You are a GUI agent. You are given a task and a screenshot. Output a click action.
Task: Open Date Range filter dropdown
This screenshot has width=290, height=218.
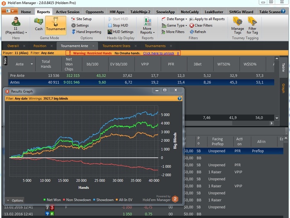174,19
